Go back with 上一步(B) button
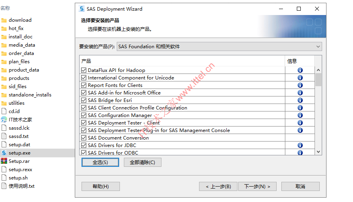Viewport: 353px width, 202px height. click(218, 187)
